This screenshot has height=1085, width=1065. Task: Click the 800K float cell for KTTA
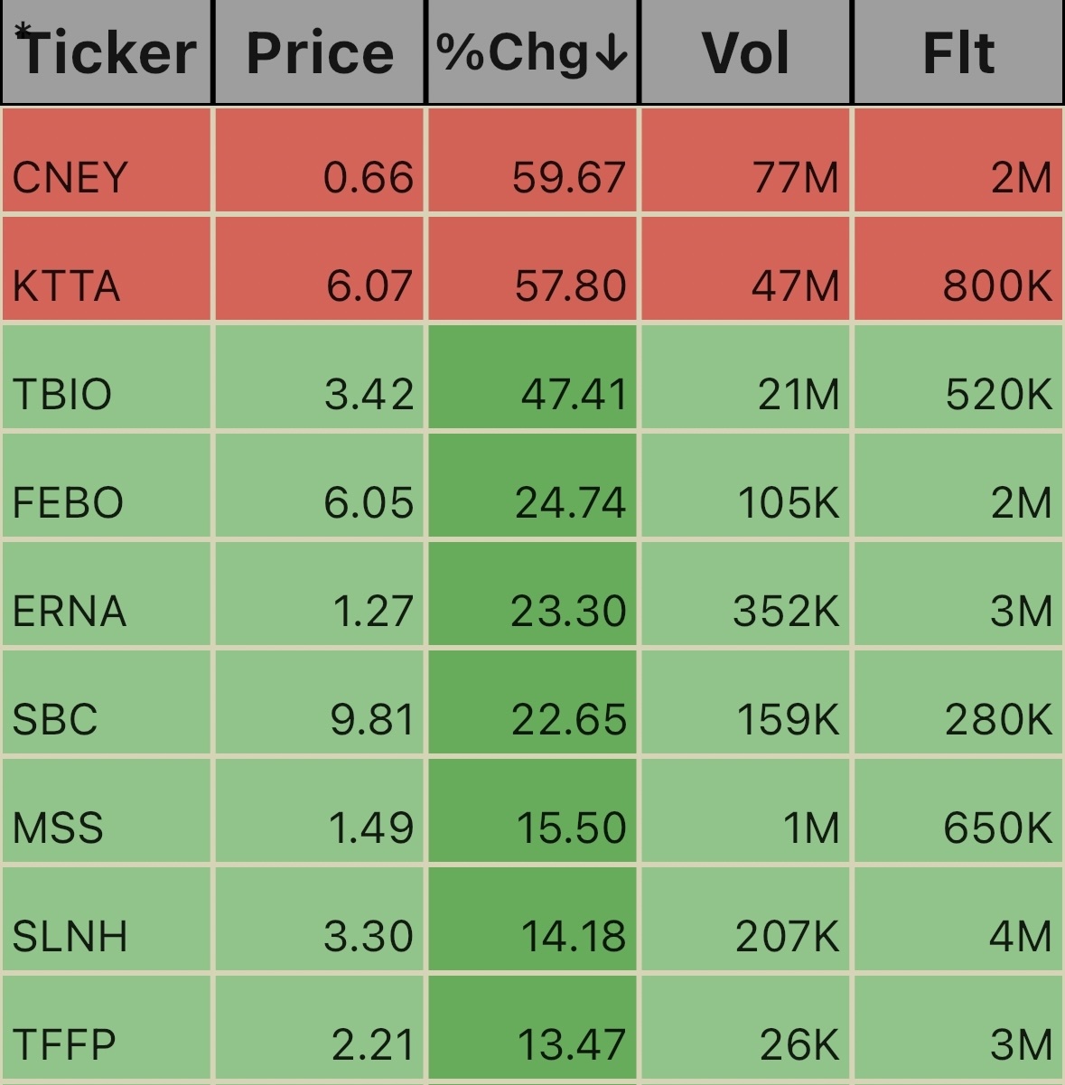click(958, 269)
